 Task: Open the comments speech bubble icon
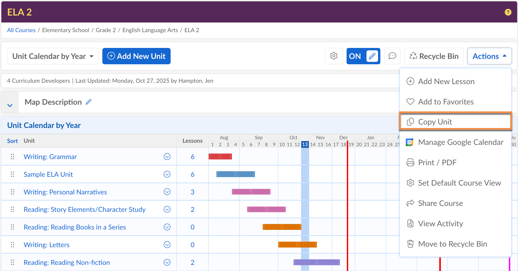tap(392, 56)
